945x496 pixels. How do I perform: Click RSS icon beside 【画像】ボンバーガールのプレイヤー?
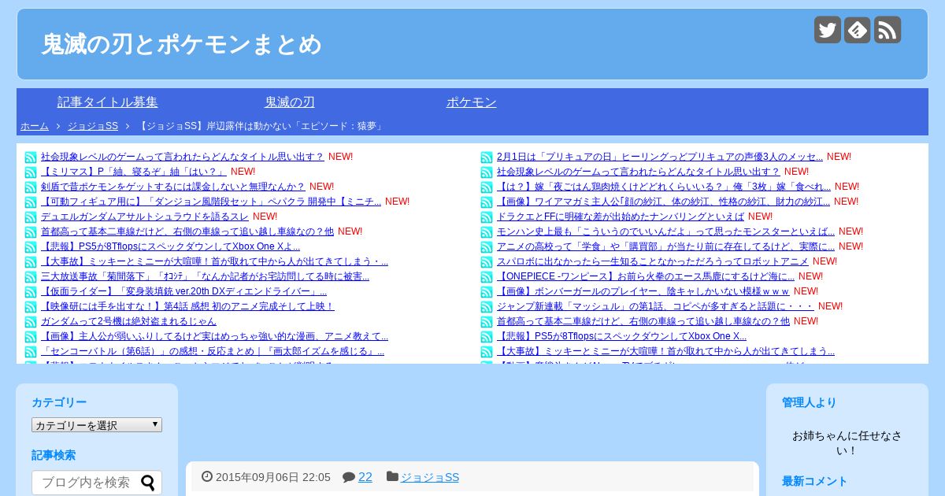(487, 292)
